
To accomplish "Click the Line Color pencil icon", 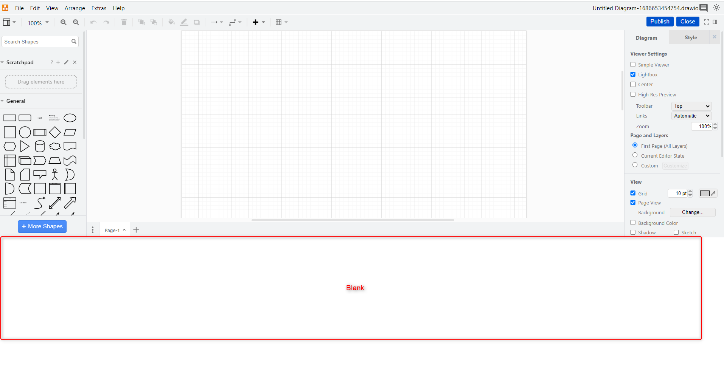I will (184, 22).
